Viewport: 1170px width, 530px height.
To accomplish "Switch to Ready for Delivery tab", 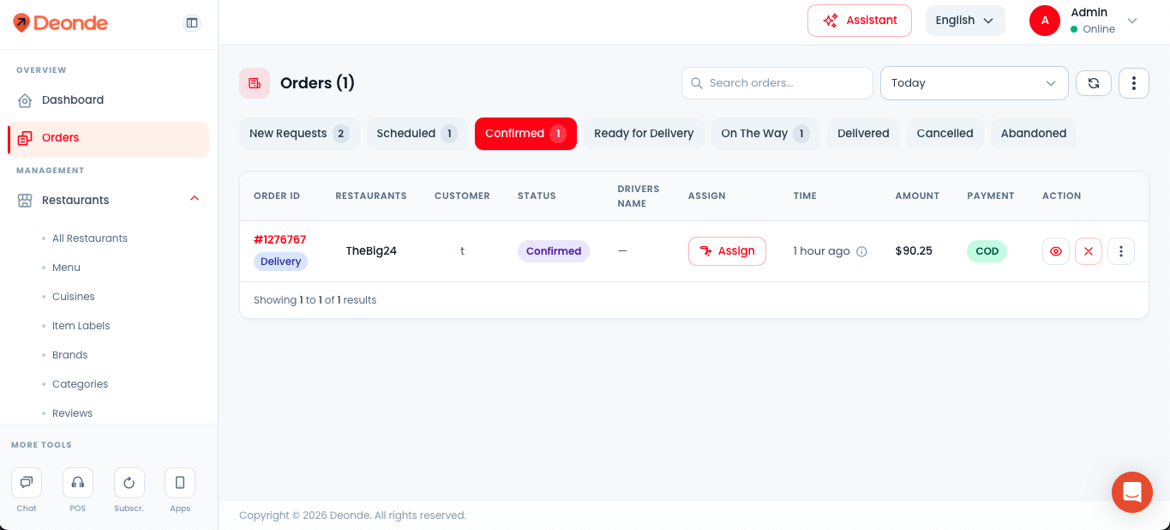I will click(x=644, y=134).
